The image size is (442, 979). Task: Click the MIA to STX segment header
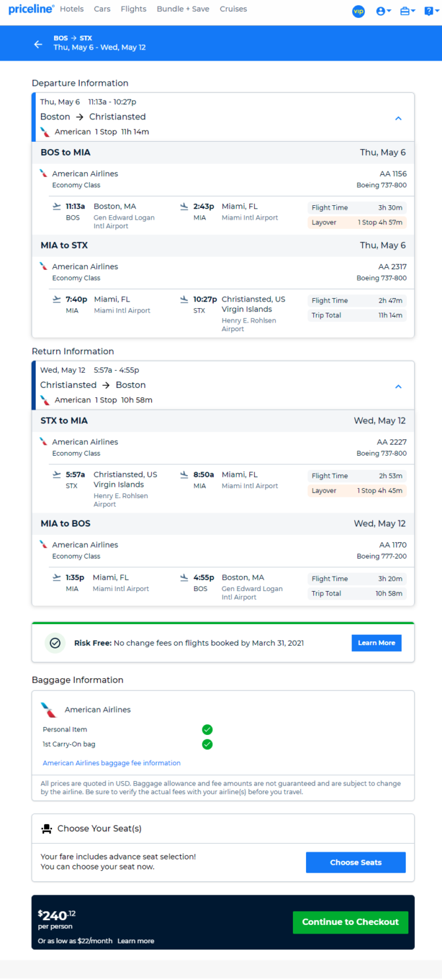click(x=224, y=245)
